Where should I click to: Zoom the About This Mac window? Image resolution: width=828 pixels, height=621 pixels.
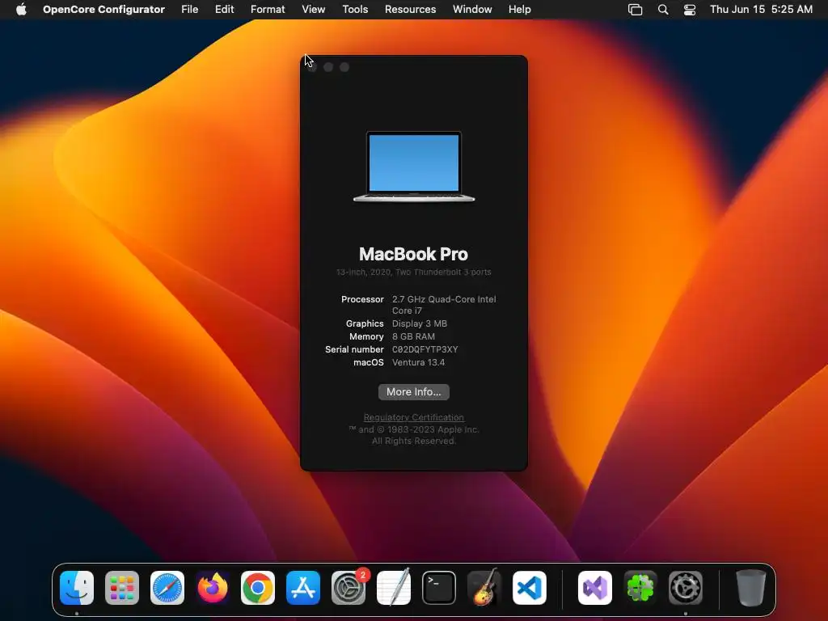point(344,67)
